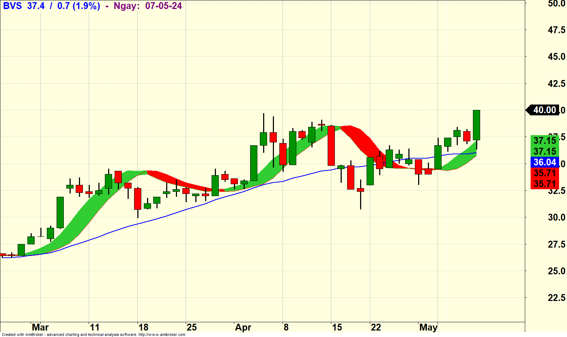Click the 25 date label on the time axis
Image resolution: width=567 pixels, height=337 pixels.
[192, 327]
